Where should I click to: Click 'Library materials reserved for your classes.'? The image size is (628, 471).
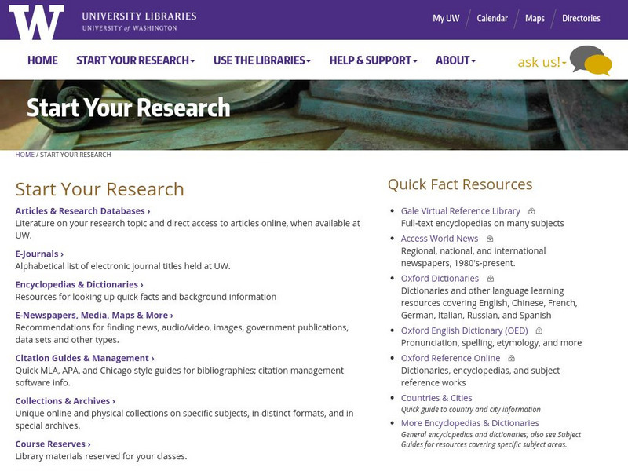pos(101,456)
